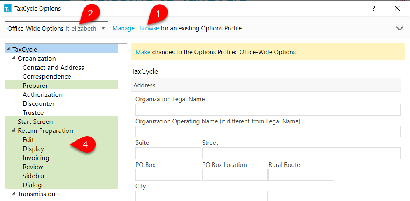Select TaxCycle root in options tree
The image size is (410, 201).
25,49
